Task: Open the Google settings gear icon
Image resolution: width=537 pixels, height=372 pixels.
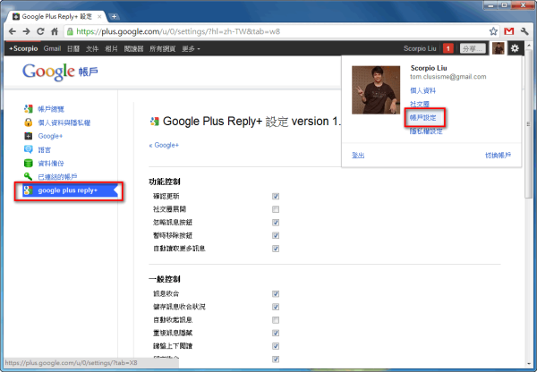Action: pyautogui.click(x=515, y=48)
